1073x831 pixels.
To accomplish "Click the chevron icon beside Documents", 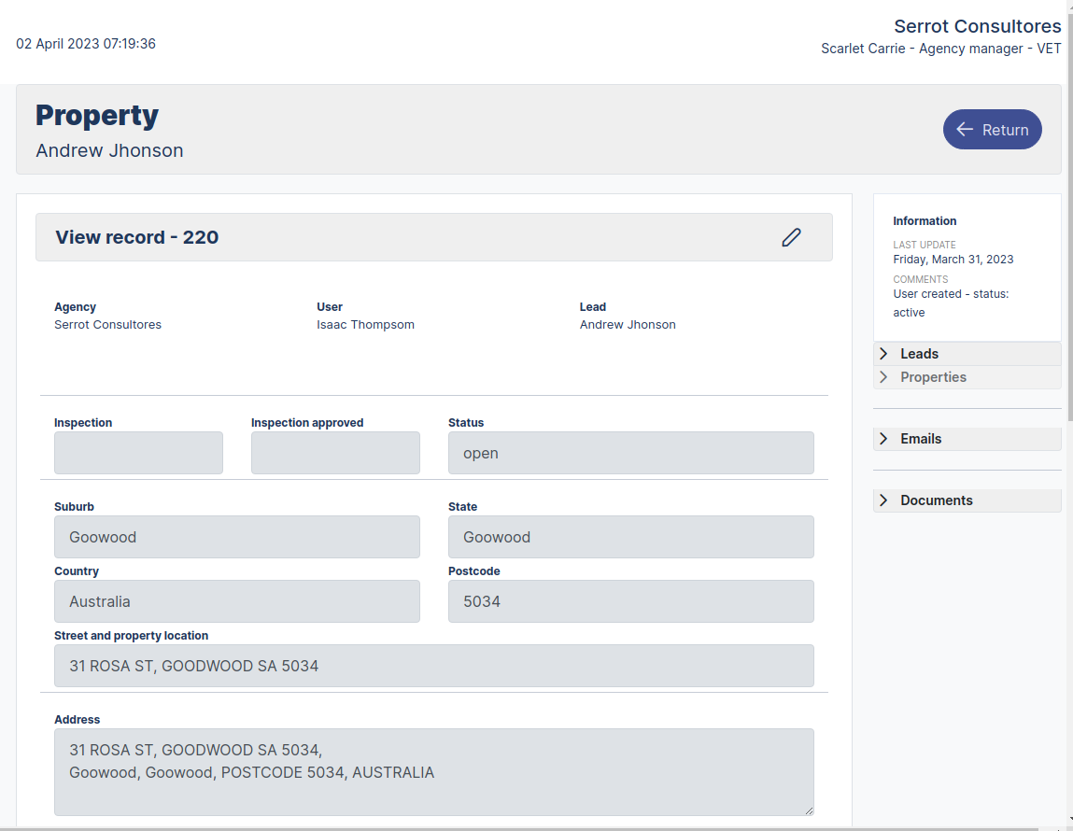I will (883, 500).
